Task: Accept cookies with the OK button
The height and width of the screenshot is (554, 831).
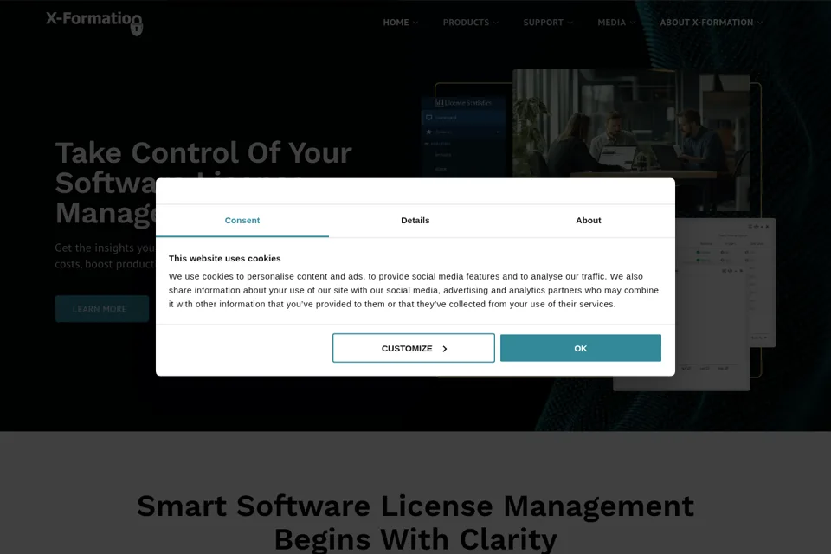Action: [x=580, y=348]
